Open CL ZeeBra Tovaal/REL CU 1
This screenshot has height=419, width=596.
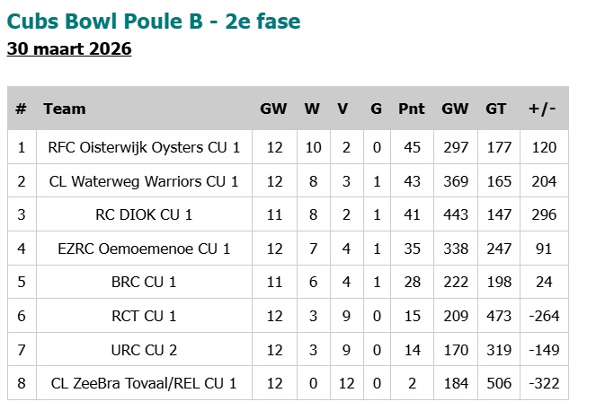point(144,384)
